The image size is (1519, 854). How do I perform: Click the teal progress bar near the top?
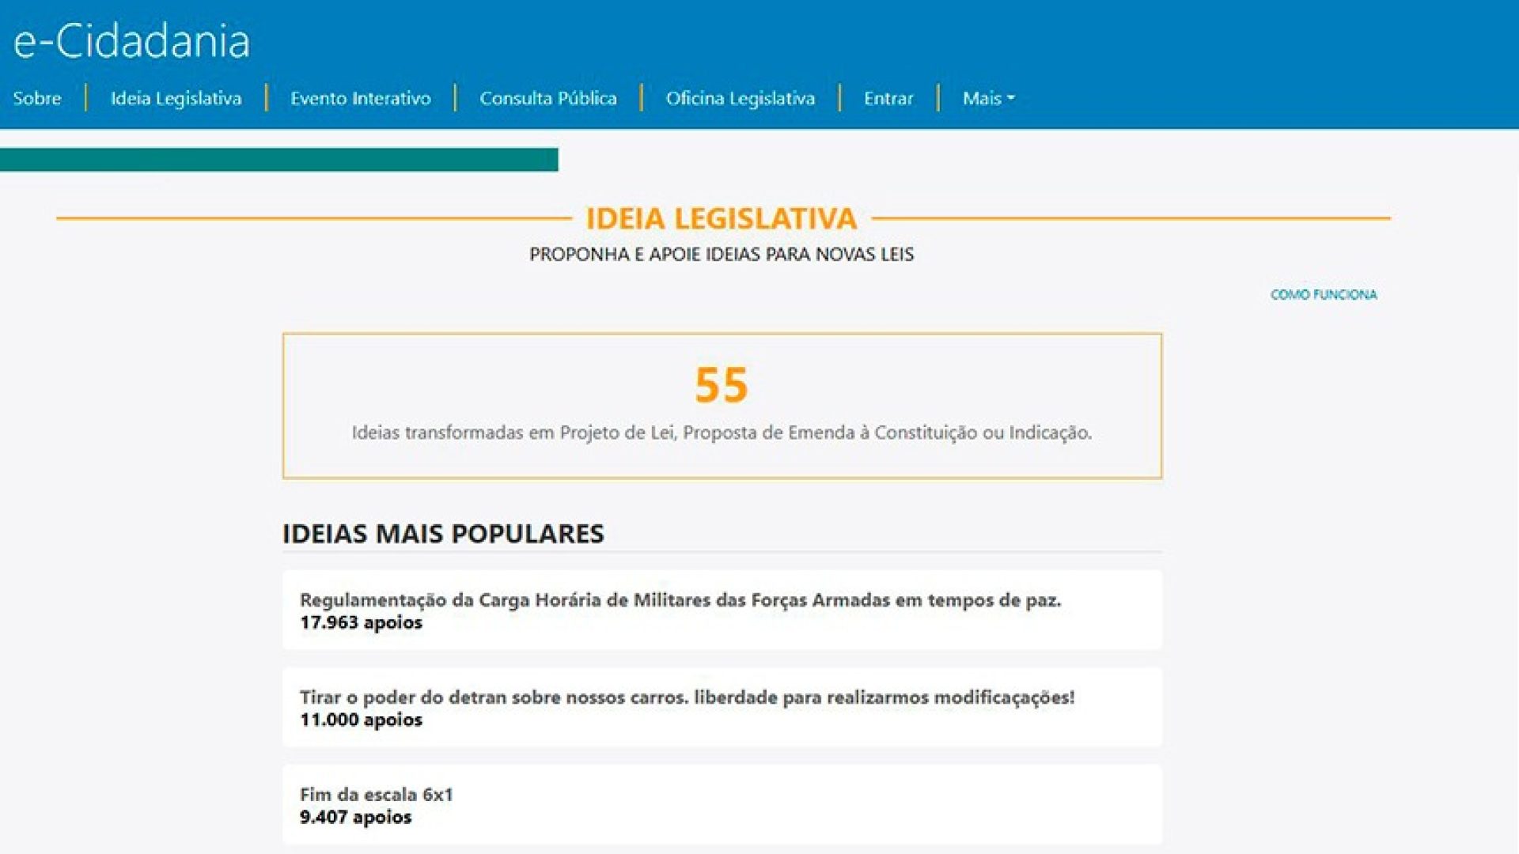(281, 159)
